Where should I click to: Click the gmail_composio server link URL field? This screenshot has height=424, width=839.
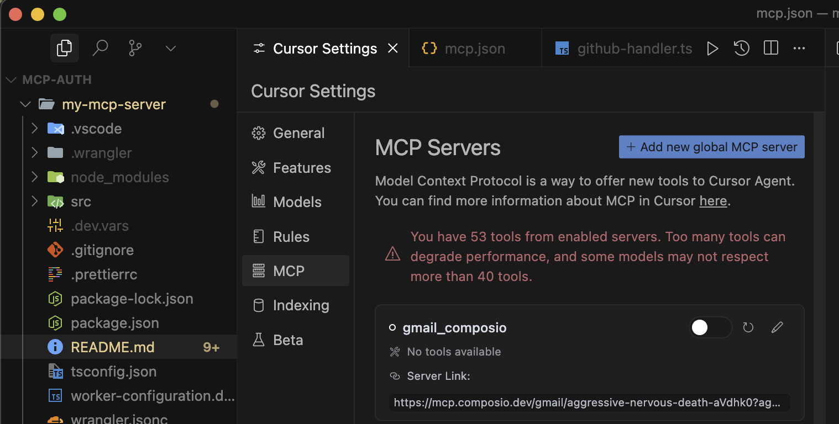[589, 403]
